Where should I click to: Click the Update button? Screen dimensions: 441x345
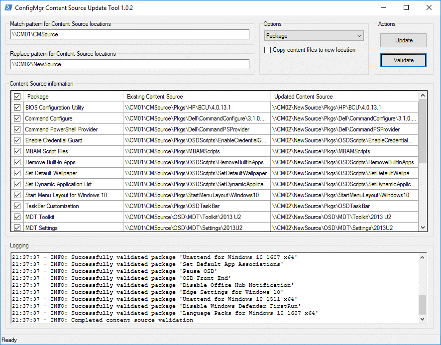point(404,40)
